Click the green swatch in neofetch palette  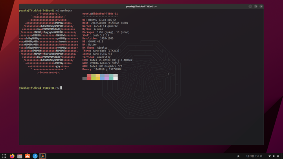click(94, 77)
